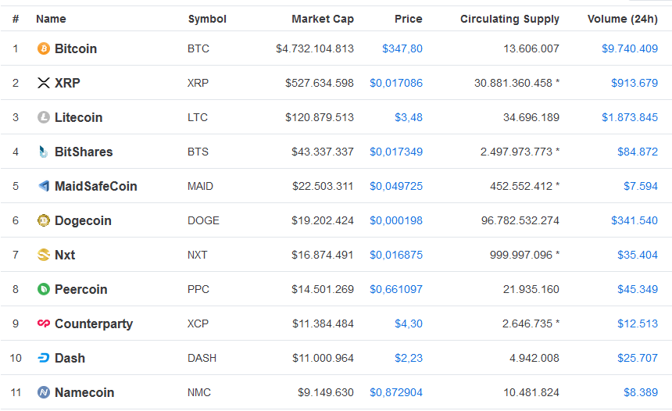Select the DOGE symbol cell

pos(203,220)
